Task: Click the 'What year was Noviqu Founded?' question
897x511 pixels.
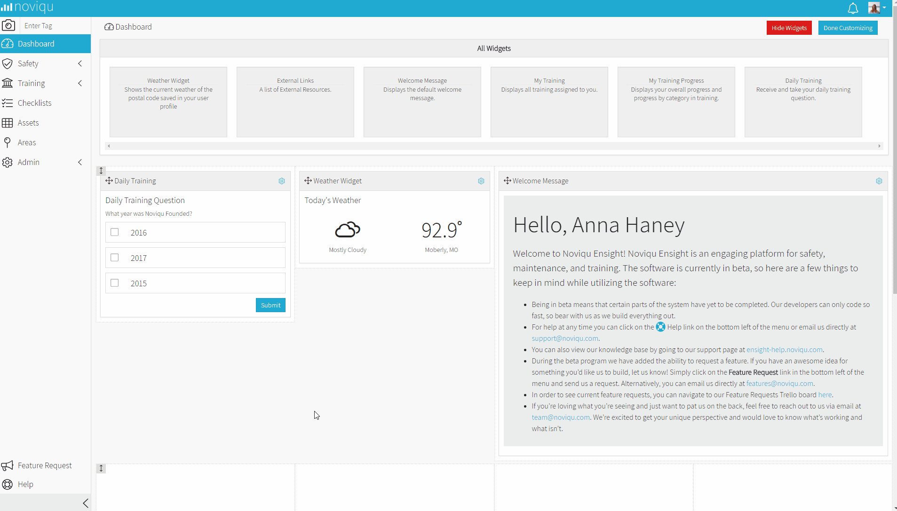Action: [149, 213]
